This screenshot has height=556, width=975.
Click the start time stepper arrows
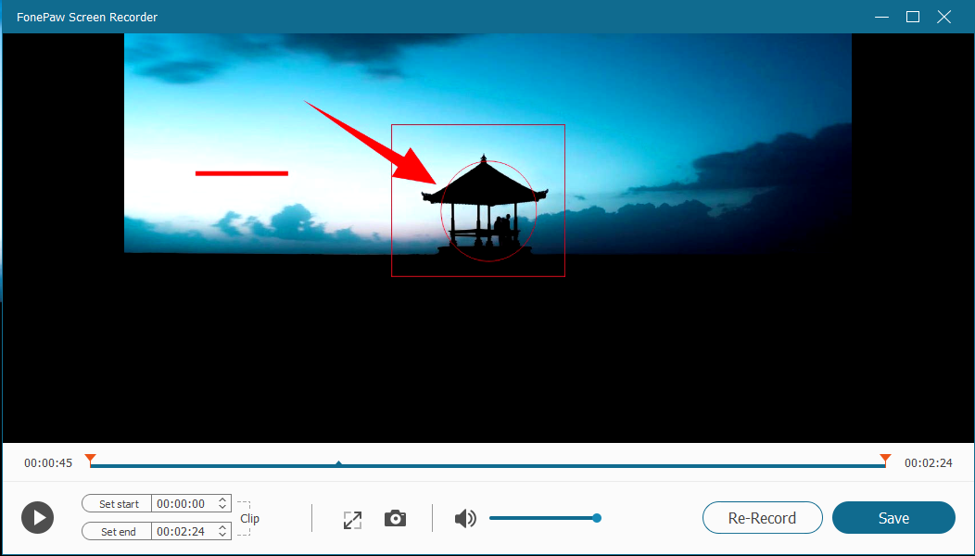pyautogui.click(x=222, y=503)
